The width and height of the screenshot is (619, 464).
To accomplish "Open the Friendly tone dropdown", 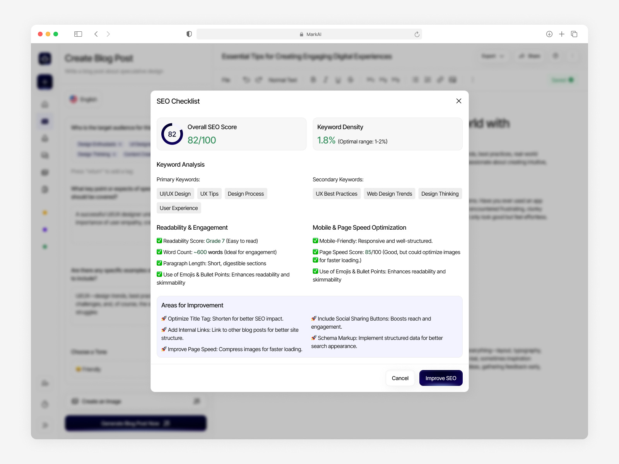I will click(x=88, y=369).
